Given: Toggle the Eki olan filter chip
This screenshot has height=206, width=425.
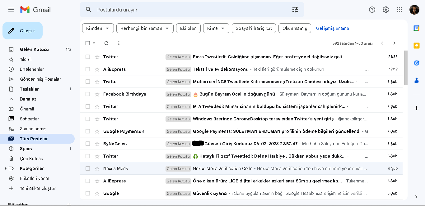Looking at the screenshot, I should pos(188,28).
